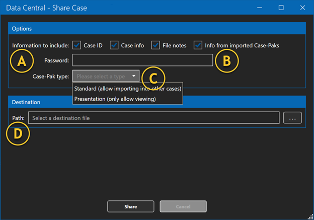The height and width of the screenshot is (220, 314).
Task: Click the window resize grip corner
Action: click(x=310, y=216)
